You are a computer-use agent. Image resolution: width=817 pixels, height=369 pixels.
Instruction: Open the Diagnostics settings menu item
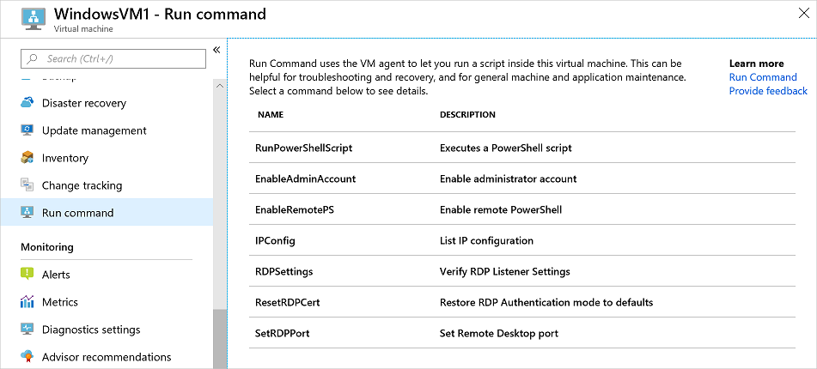click(91, 330)
